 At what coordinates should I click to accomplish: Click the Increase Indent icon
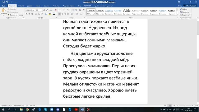pyautogui.click(x=76, y=10)
